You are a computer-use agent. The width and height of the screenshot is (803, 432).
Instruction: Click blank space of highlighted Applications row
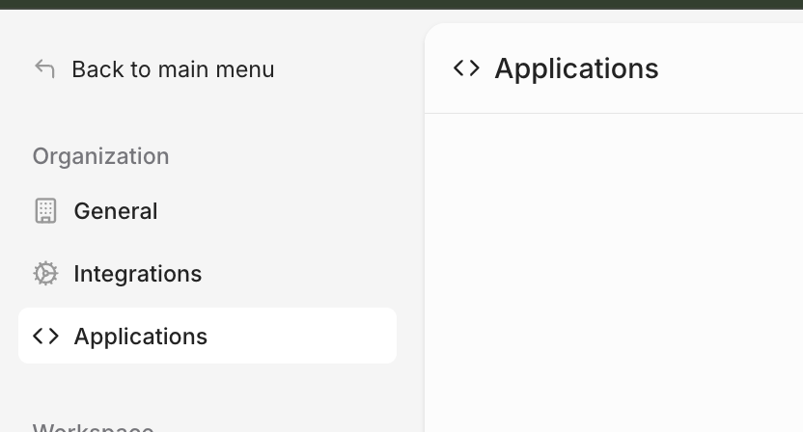[x=302, y=336]
